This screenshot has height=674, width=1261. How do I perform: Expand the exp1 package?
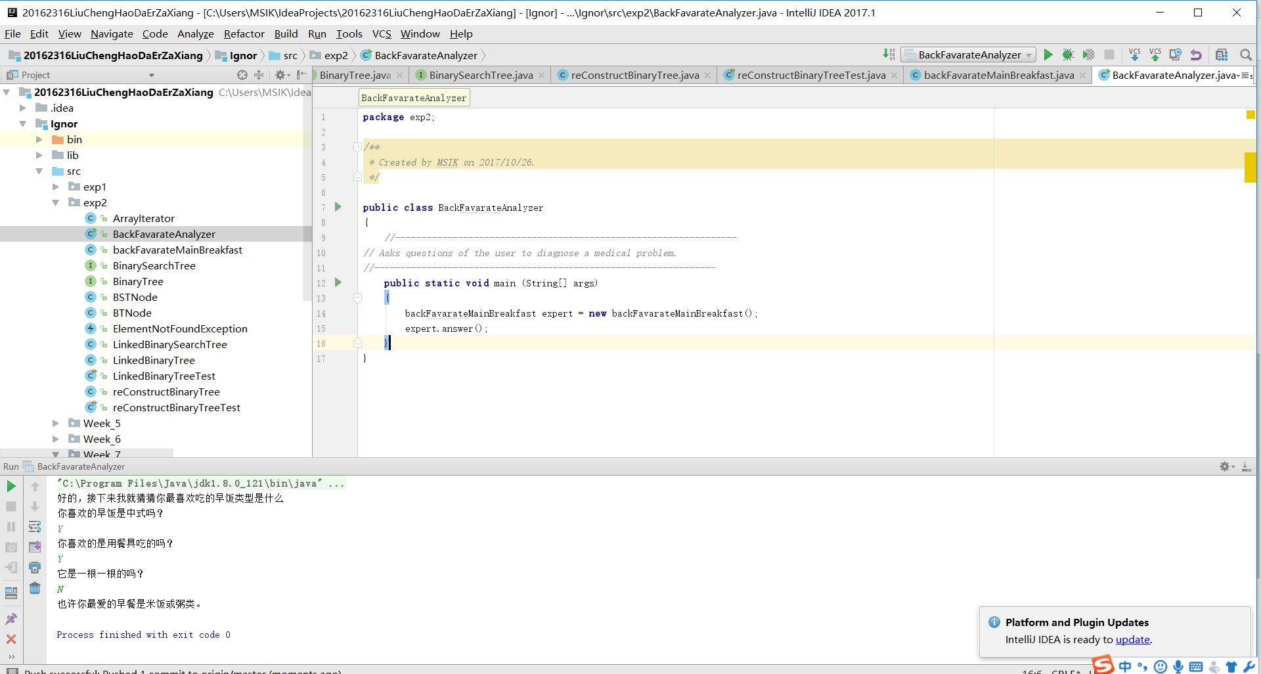pyautogui.click(x=55, y=187)
